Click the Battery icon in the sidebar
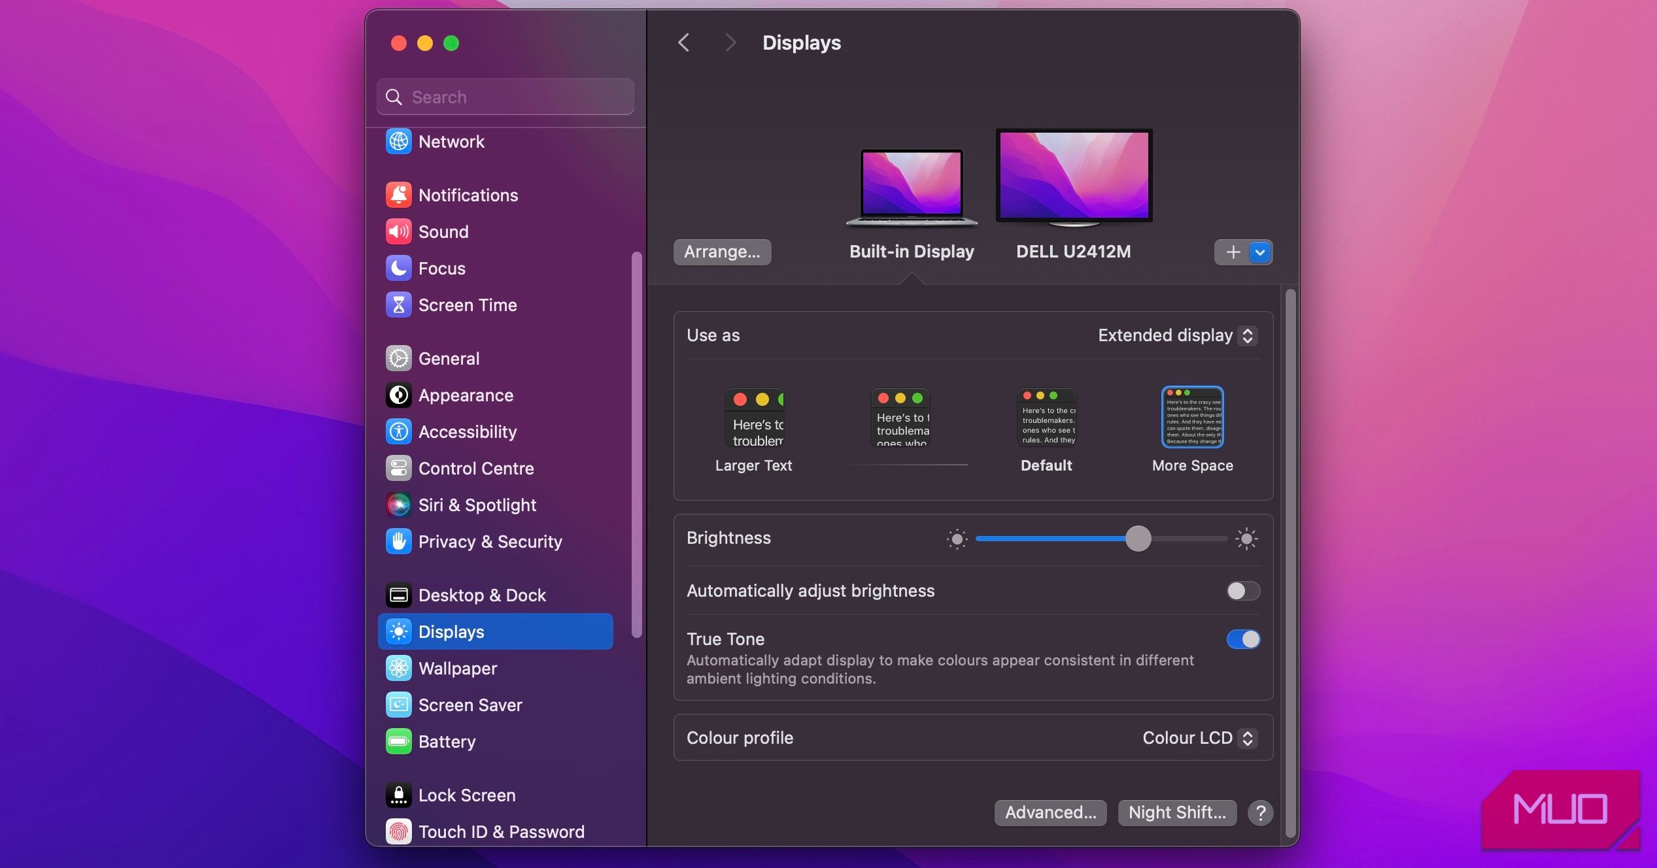The height and width of the screenshot is (868, 1657). pos(400,741)
